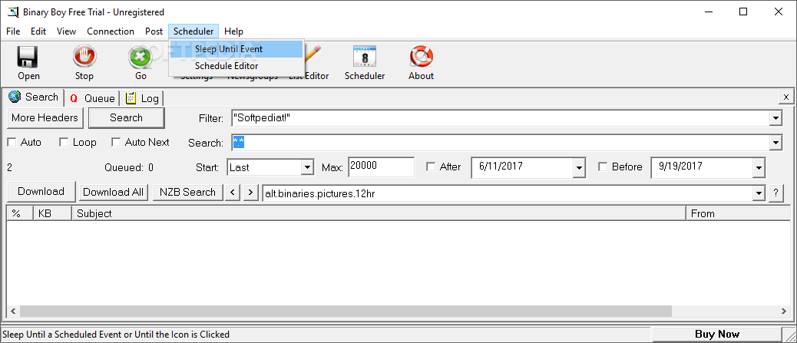Image resolution: width=797 pixels, height=343 pixels.
Task: Expand the Filter dropdown arrow
Action: pyautogui.click(x=776, y=118)
